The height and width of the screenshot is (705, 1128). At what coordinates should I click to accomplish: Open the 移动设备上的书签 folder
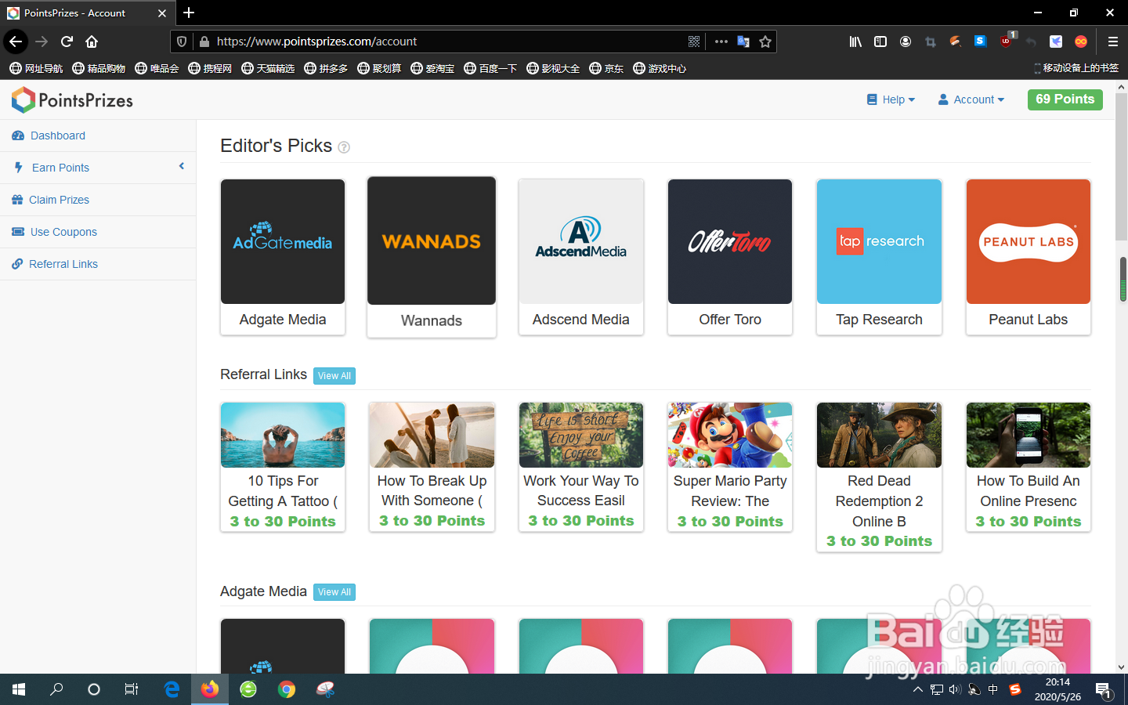click(x=1076, y=68)
